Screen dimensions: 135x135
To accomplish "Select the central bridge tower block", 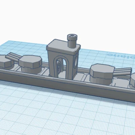I will pos(63,59).
